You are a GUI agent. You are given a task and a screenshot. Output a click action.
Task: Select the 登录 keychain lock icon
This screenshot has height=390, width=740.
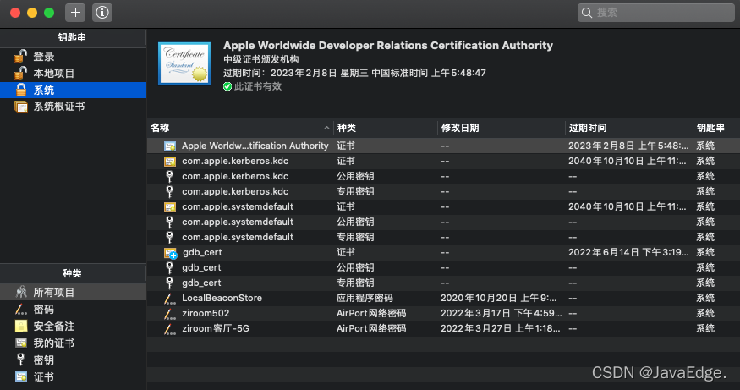20,56
